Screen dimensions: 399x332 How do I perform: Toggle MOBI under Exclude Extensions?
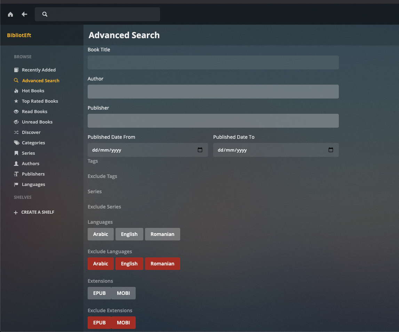(x=123, y=323)
